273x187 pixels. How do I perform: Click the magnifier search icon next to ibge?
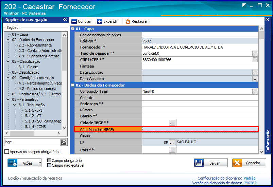tap(64, 142)
